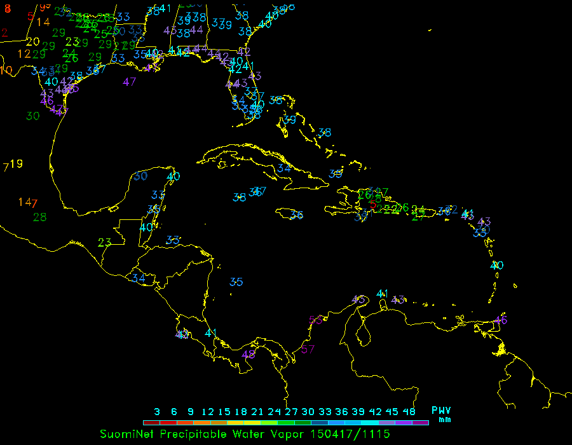
Task: Select the 38 reading in the eastern Bahamas
Action: 325,132
